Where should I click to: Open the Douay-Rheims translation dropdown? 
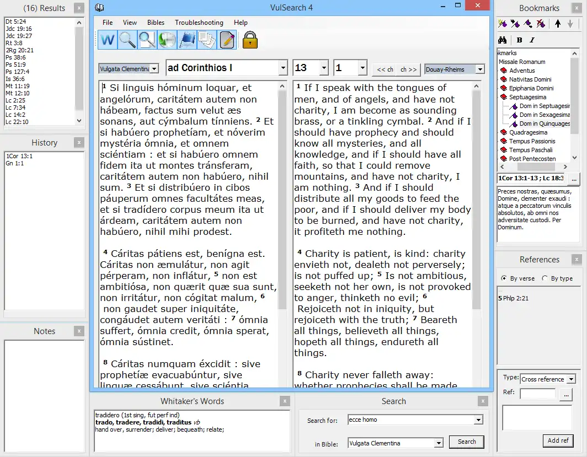[480, 69]
